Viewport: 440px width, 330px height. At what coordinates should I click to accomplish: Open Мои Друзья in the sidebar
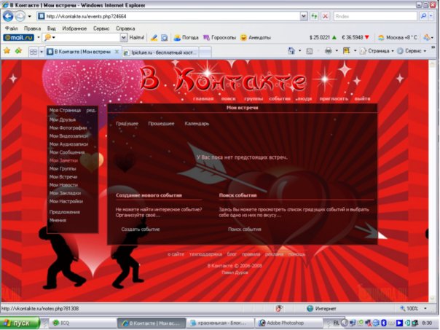(x=63, y=119)
